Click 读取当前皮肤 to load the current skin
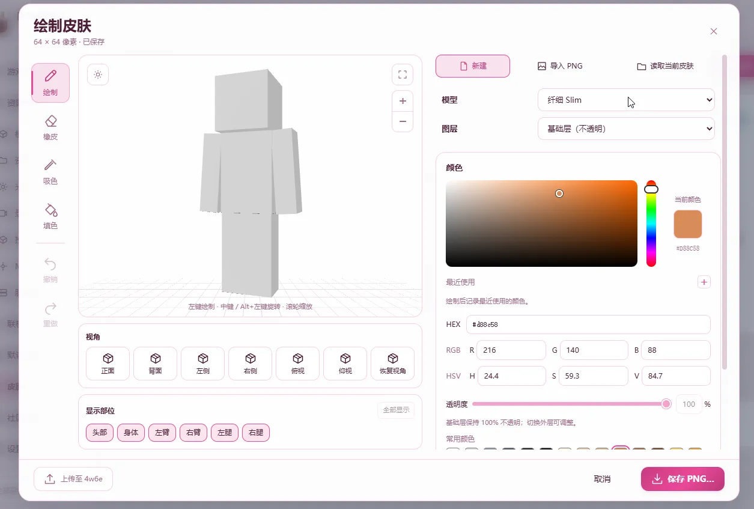This screenshot has height=509, width=754. [x=665, y=66]
